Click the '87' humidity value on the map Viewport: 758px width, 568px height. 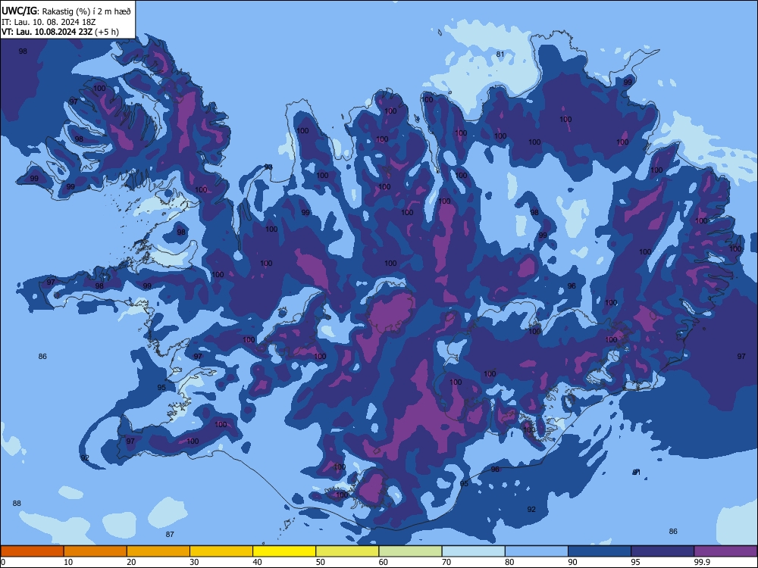[170, 534]
